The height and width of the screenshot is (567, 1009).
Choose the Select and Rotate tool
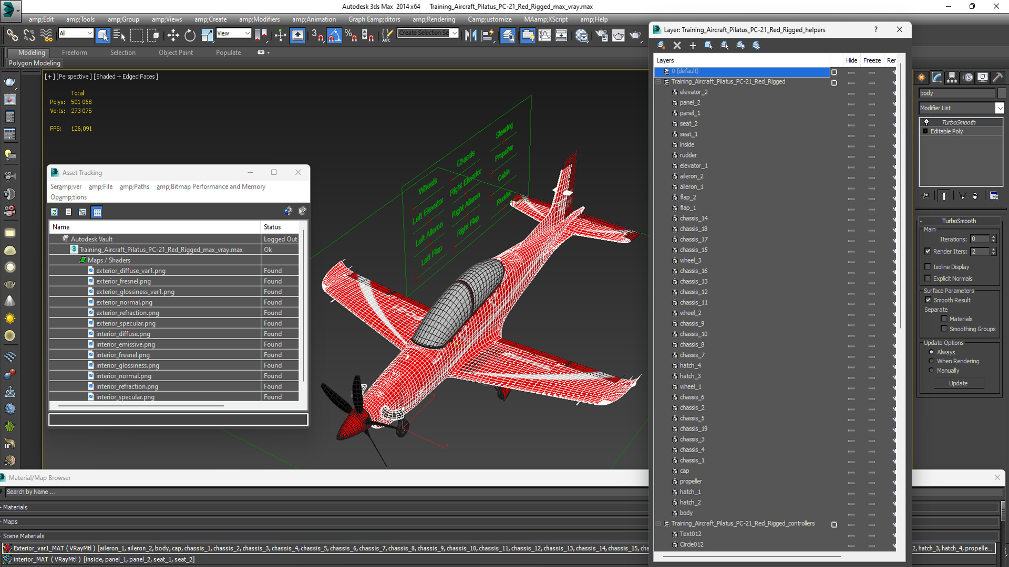[190, 35]
